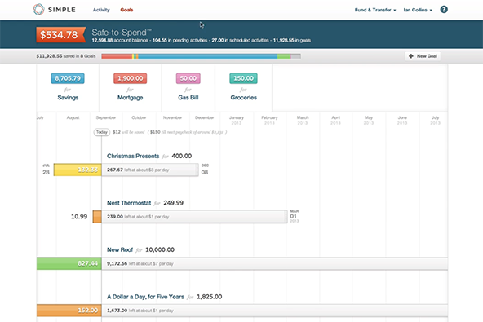483x322 pixels.
Task: Open A Dollar a Day goal
Action: point(145,297)
